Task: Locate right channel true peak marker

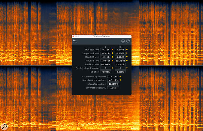Action: pyautogui.click(x=126, y=50)
